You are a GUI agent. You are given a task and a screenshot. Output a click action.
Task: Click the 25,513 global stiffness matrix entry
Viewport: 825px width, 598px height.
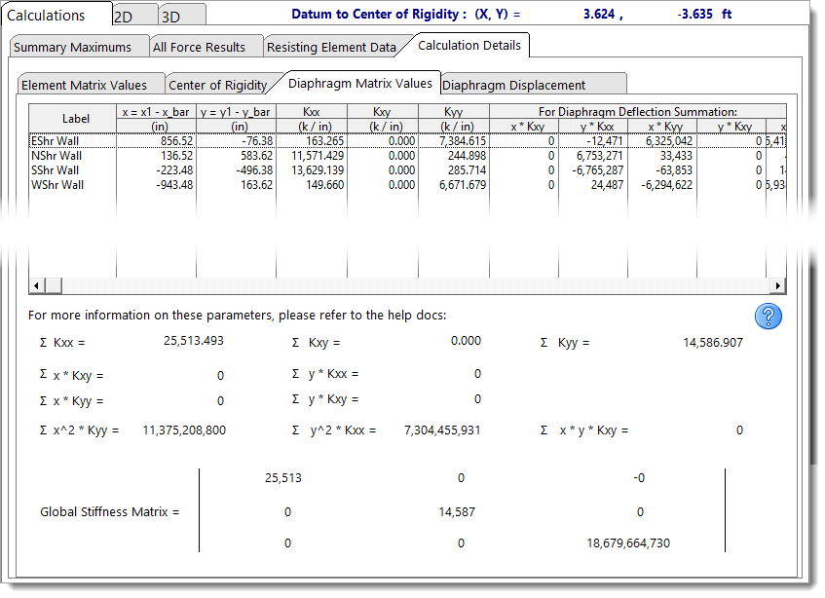click(x=283, y=478)
